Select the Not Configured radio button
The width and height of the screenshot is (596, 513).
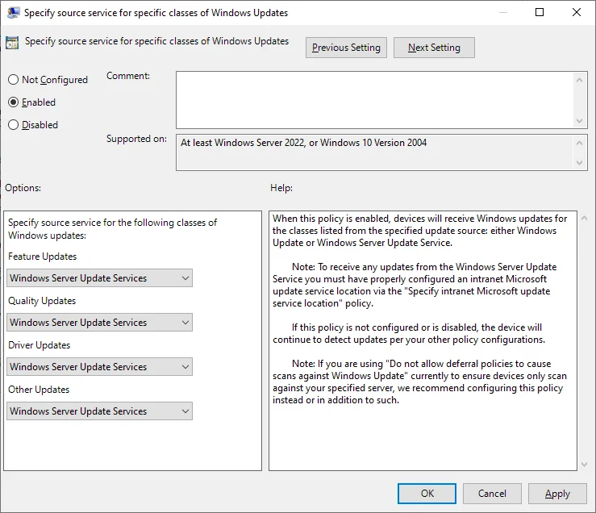click(48, 80)
